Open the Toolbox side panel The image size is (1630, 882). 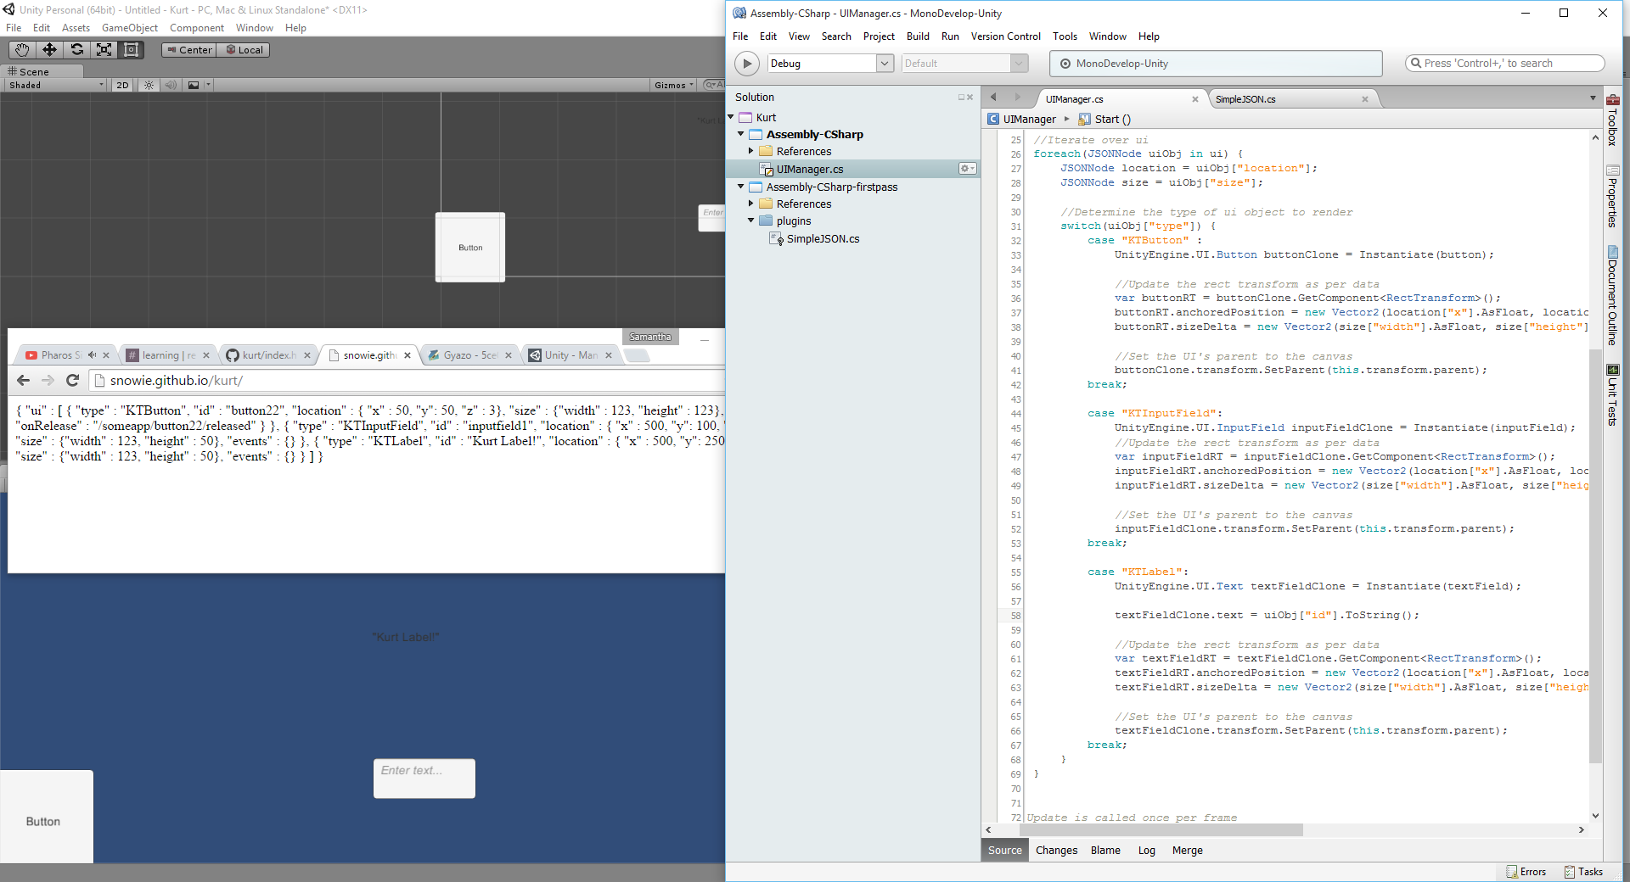1613,120
